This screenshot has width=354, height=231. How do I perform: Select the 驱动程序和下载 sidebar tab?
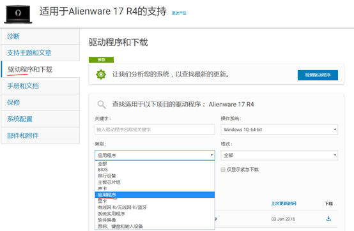pyautogui.click(x=40, y=70)
